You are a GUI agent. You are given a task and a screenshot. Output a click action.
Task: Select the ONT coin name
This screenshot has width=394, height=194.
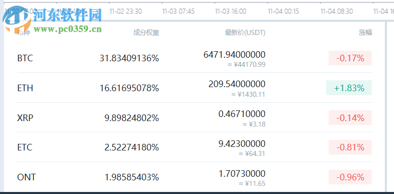[x=26, y=177]
